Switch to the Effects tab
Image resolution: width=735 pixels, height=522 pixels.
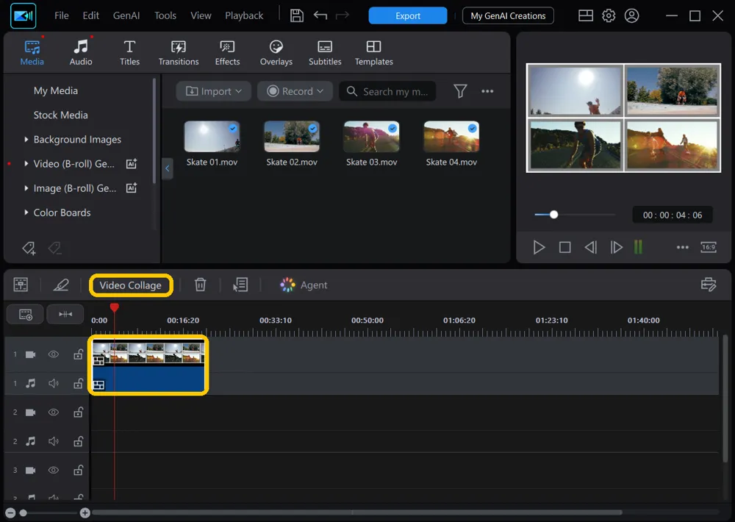[x=227, y=52]
